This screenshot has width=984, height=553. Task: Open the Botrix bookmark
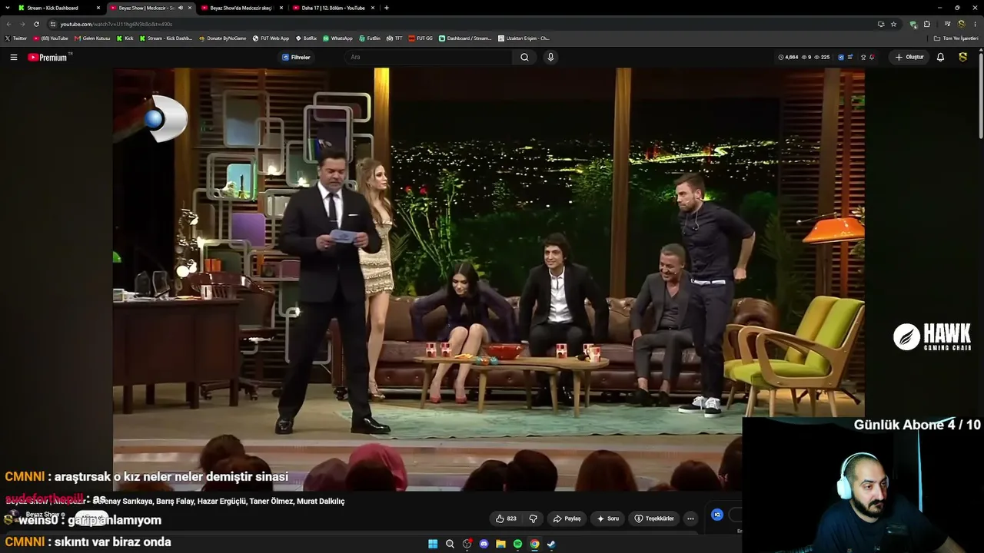(x=307, y=38)
